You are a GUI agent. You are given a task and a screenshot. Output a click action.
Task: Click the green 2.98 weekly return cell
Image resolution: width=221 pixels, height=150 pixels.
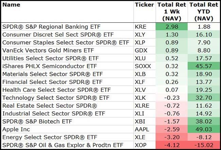point(172,26)
